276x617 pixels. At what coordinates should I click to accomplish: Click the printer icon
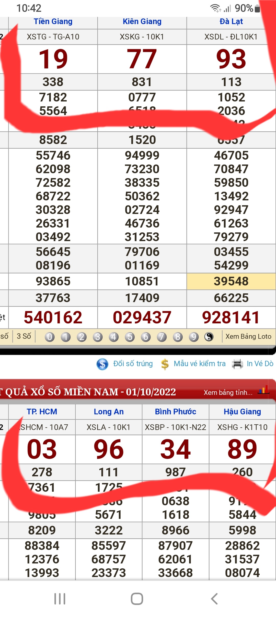(x=237, y=364)
